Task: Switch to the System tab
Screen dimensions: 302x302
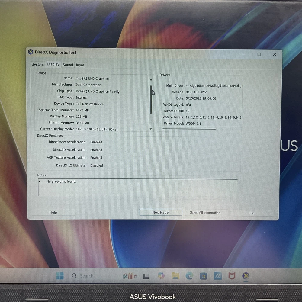Action: pyautogui.click(x=37, y=65)
